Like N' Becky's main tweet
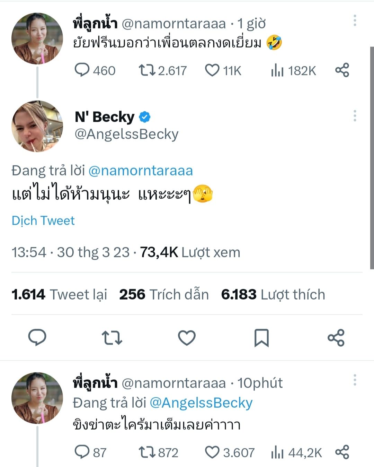Viewport: 374px width, 467px height. coord(187,338)
